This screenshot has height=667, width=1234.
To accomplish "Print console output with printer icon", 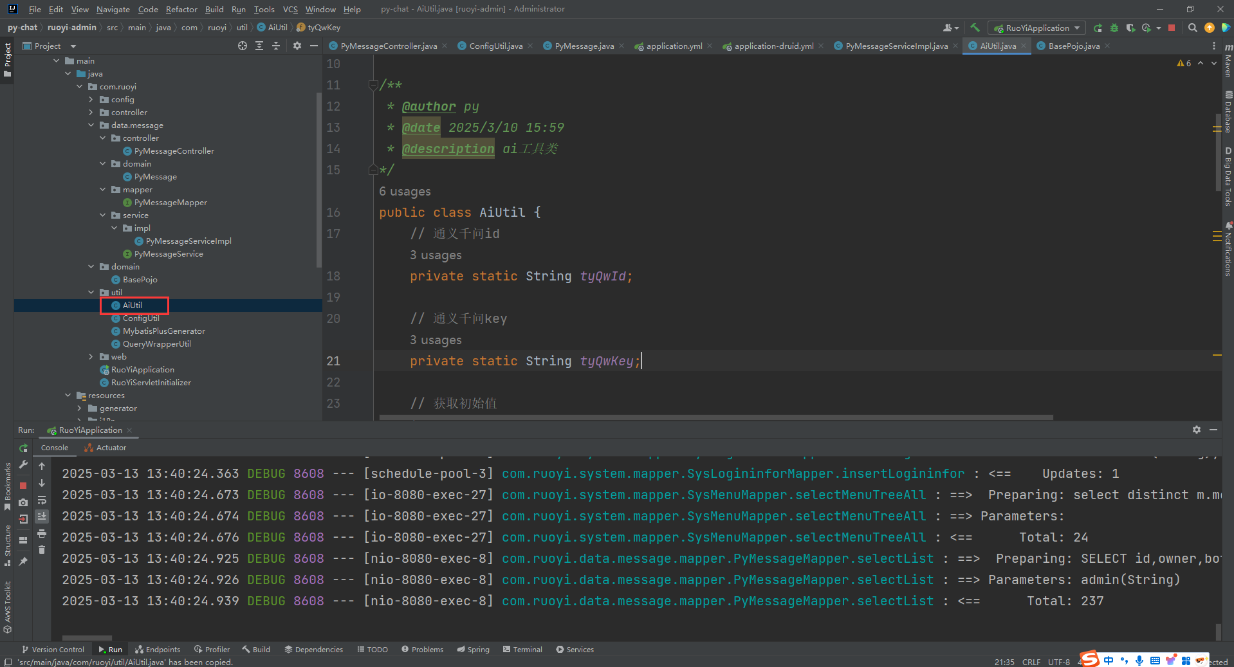I will click(42, 533).
